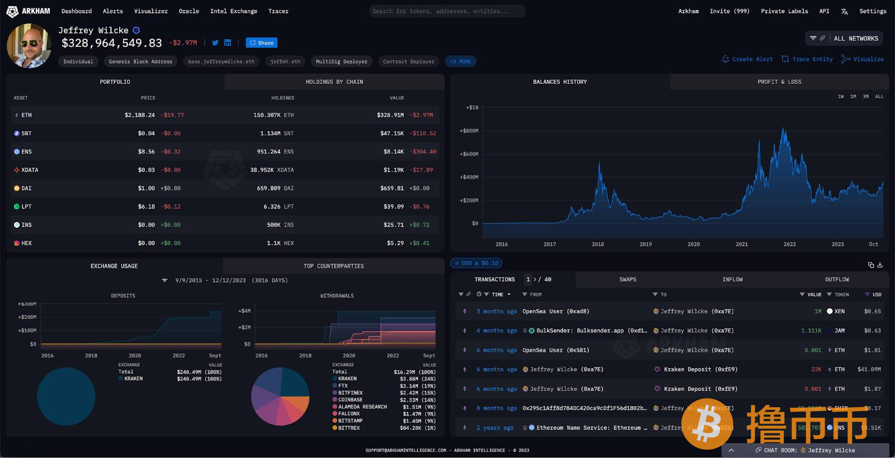
Task: Click the clock icon in the Time column header
Action: click(479, 294)
